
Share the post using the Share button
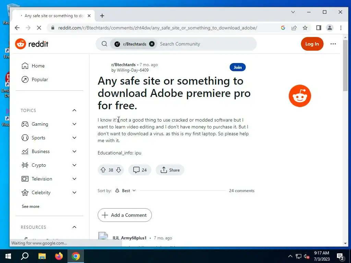pyautogui.click(x=170, y=170)
